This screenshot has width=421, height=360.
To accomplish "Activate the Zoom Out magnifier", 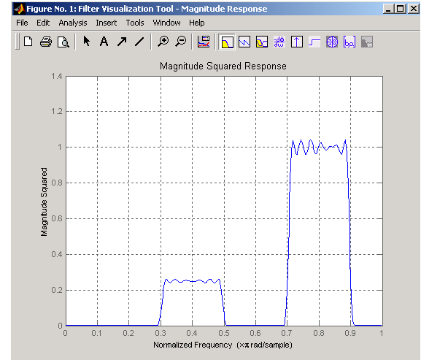I will [x=181, y=42].
